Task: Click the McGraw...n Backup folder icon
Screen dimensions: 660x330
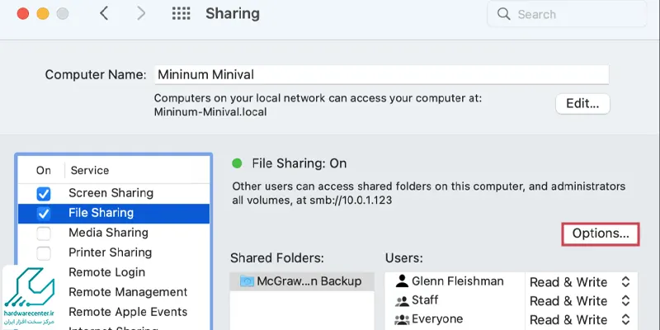Action: (247, 280)
